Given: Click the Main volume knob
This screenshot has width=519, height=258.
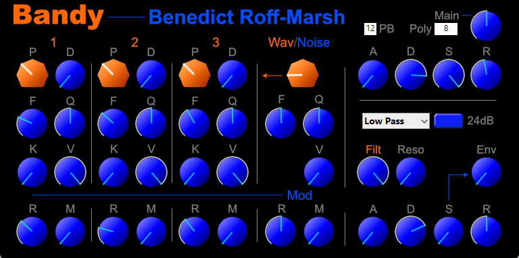Looking at the screenshot, I should coord(487,26).
